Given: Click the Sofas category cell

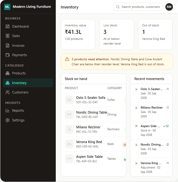Looking at the screenshot, I should (111, 100).
